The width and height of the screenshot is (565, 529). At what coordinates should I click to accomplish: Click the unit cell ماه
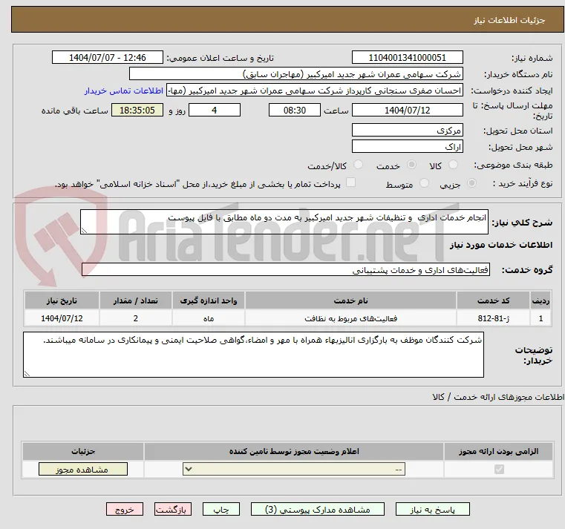pyautogui.click(x=209, y=318)
